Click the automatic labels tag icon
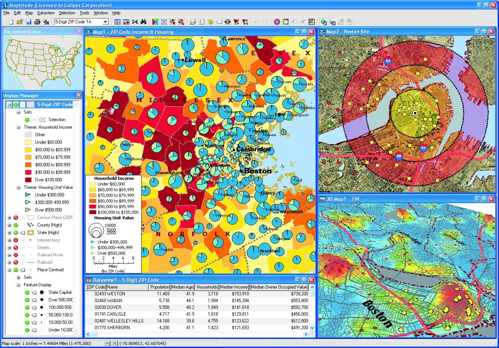Viewport: 499px width, 348px height. 219,22
